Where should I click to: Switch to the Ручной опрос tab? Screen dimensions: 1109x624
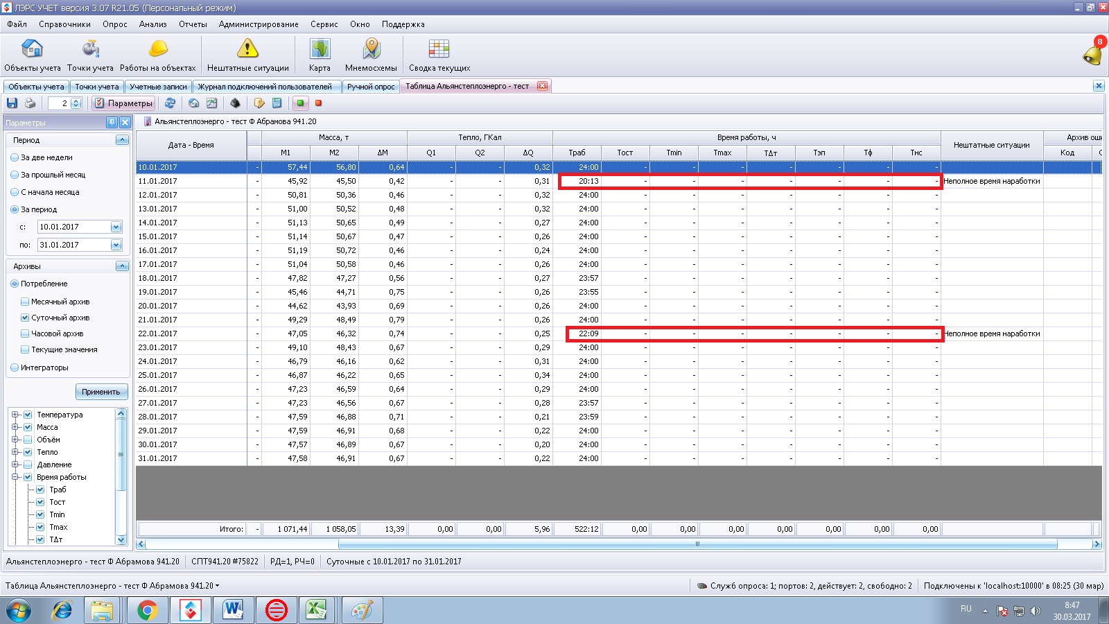click(371, 87)
